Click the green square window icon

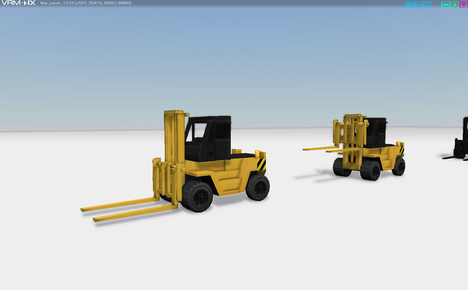[x=455, y=5]
